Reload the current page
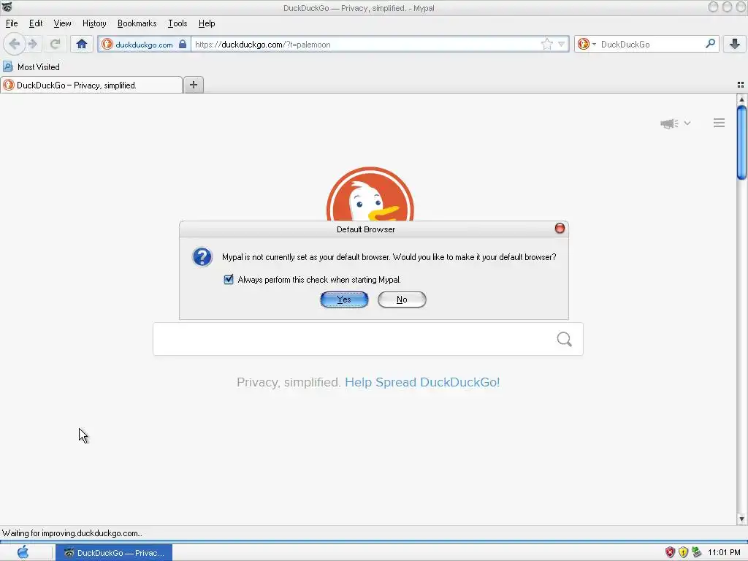Viewport: 748px width, 561px height. [55, 45]
